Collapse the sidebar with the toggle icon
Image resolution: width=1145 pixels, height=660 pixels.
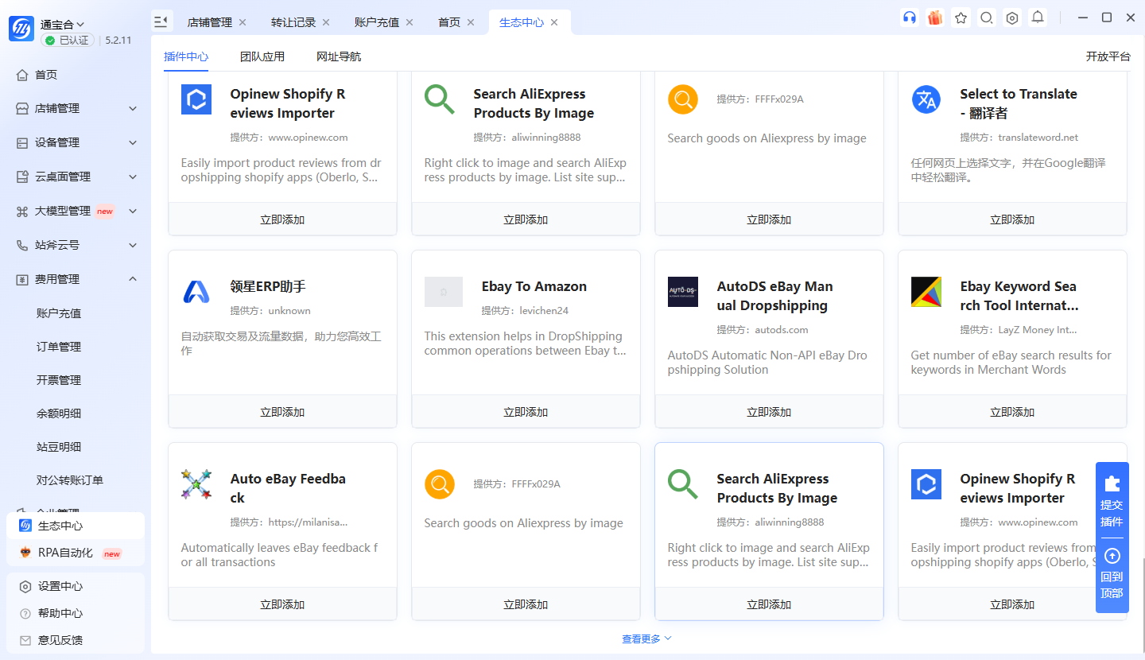161,21
